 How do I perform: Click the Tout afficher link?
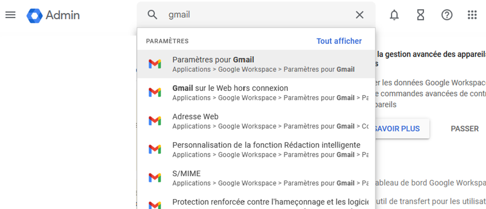click(339, 41)
